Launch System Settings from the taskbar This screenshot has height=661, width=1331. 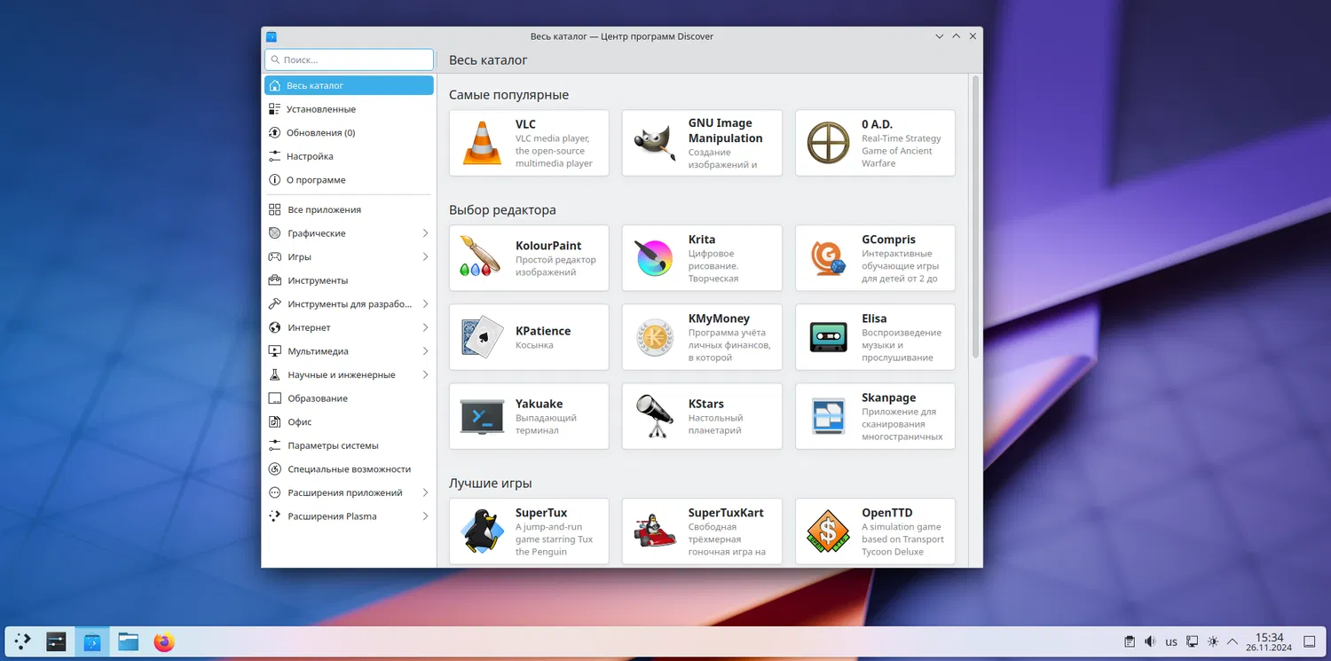56,641
